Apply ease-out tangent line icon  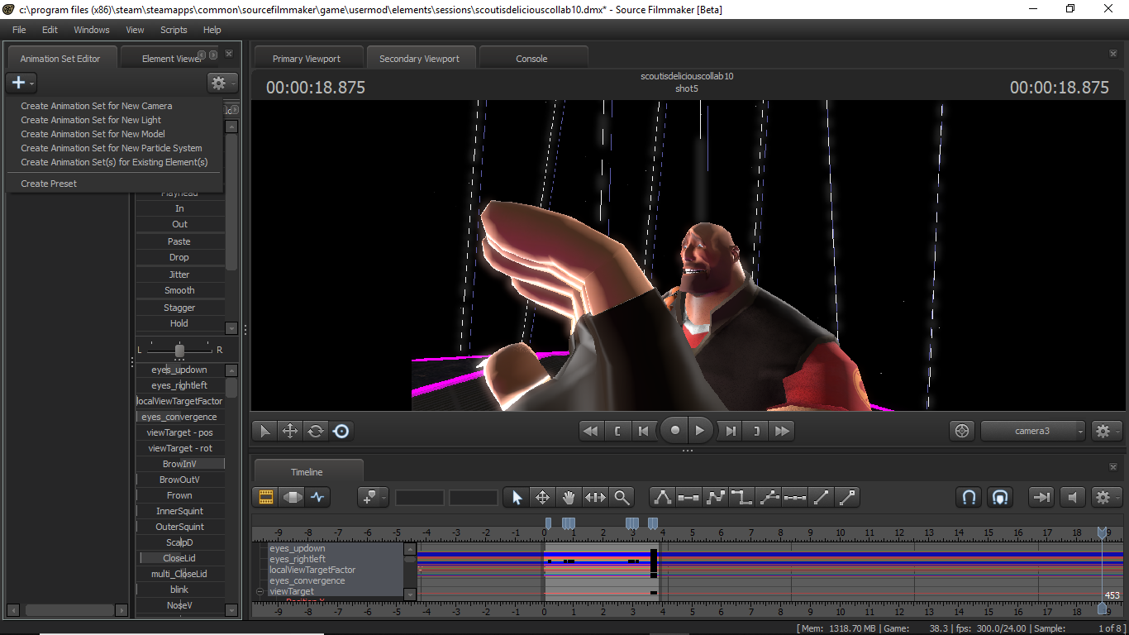point(847,497)
